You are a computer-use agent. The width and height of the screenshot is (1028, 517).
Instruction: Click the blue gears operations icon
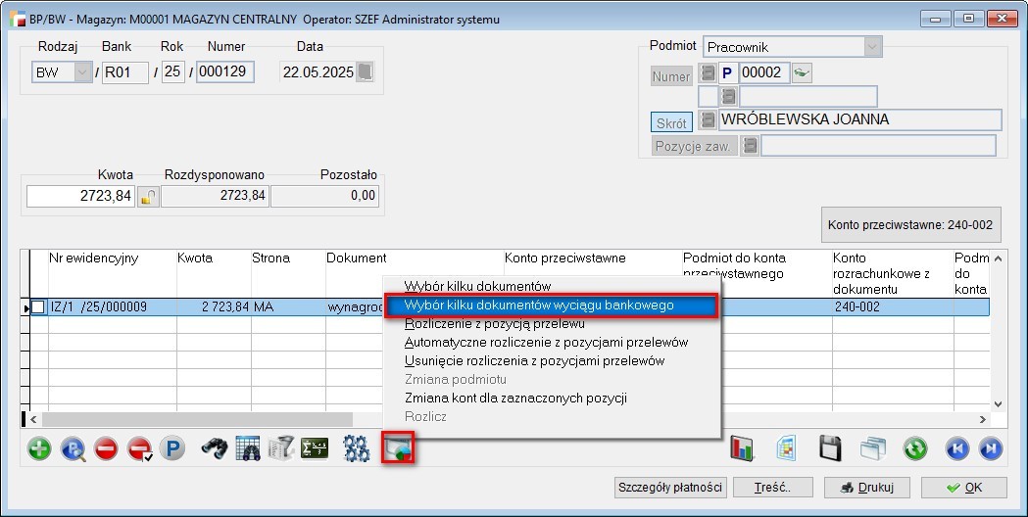pyautogui.click(x=357, y=448)
